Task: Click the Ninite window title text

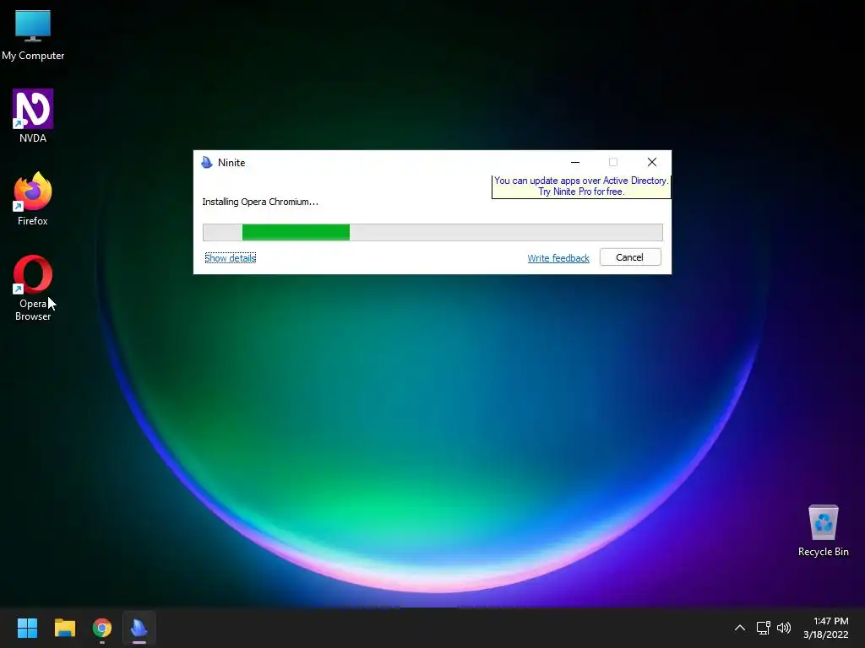Action: pyautogui.click(x=231, y=163)
